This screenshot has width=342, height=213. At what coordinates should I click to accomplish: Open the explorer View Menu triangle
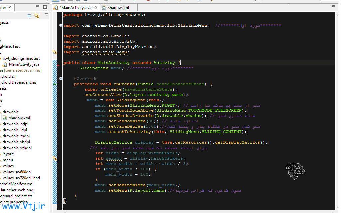[x=46, y=15]
